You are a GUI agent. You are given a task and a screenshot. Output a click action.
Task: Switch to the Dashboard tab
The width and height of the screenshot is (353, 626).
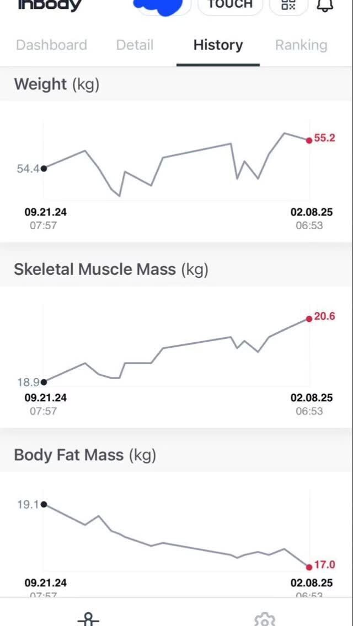(x=51, y=45)
